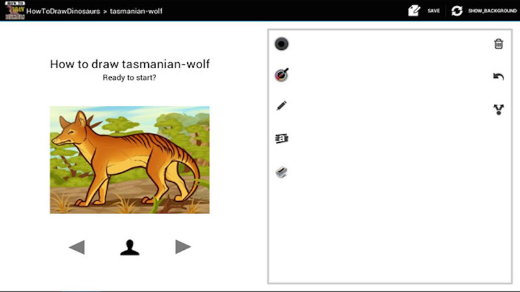Click the tasmanian-wolf breadcrumb title
The width and height of the screenshot is (520, 292).
(x=136, y=11)
